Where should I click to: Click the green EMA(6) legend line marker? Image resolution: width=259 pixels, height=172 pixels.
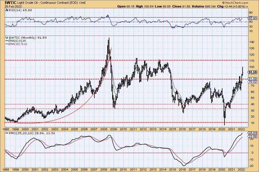[x=7, y=41]
